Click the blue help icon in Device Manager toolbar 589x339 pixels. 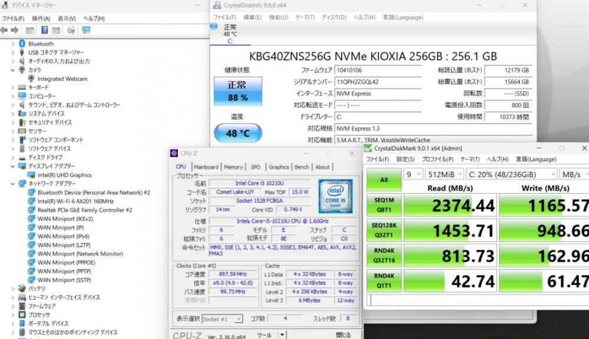[45, 30]
